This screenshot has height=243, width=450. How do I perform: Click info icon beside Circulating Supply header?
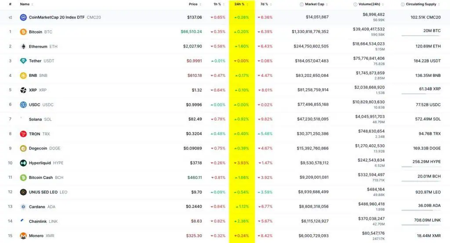pos(403,4)
